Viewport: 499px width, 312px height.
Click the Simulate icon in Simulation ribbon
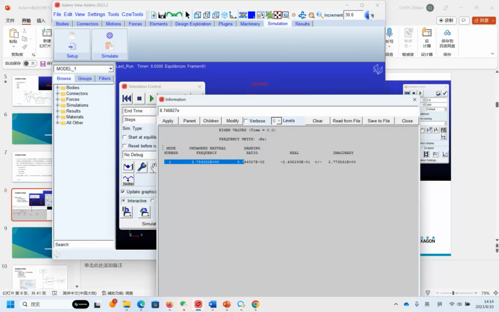click(x=110, y=44)
